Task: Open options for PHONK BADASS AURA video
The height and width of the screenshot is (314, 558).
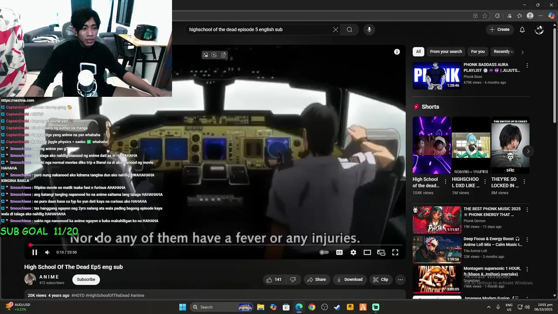Action: pos(527,65)
